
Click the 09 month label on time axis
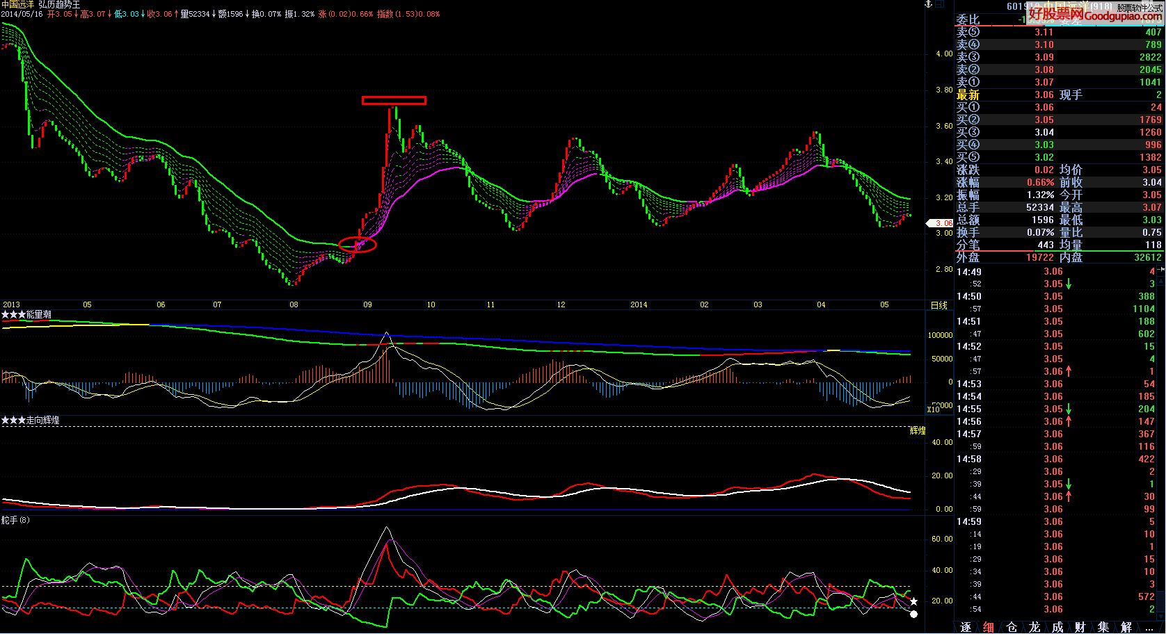tap(367, 304)
